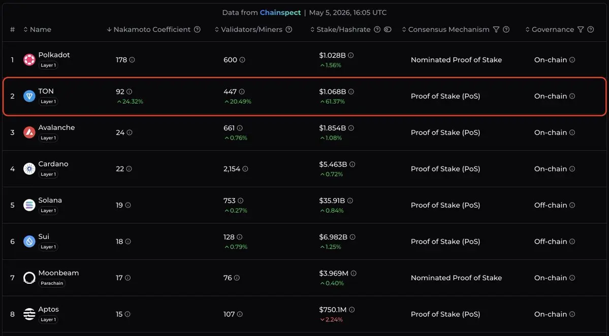The image size is (609, 336).
Task: Sort by Nakamoto Coefficient column
Action: (149, 29)
